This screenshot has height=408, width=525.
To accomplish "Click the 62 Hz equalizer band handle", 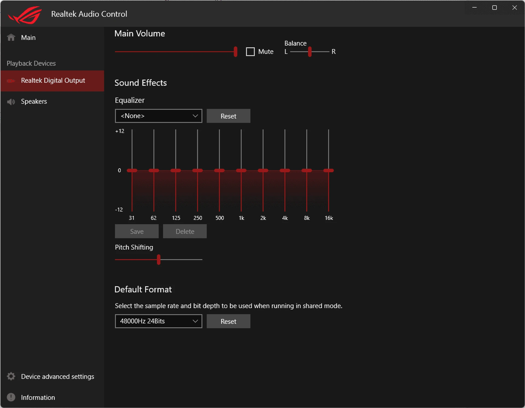I will tap(154, 171).
